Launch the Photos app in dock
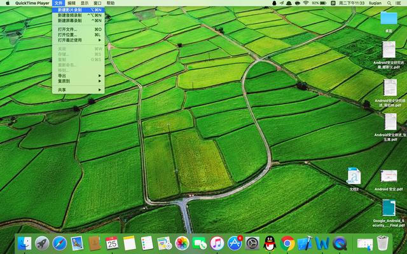This screenshot has width=407, height=254. 182,243
